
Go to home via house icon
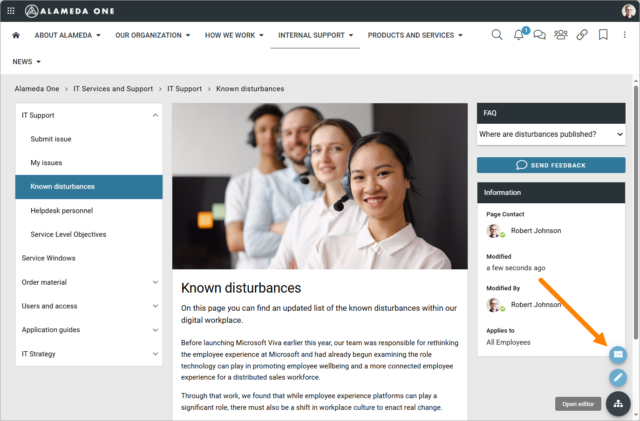(16, 35)
